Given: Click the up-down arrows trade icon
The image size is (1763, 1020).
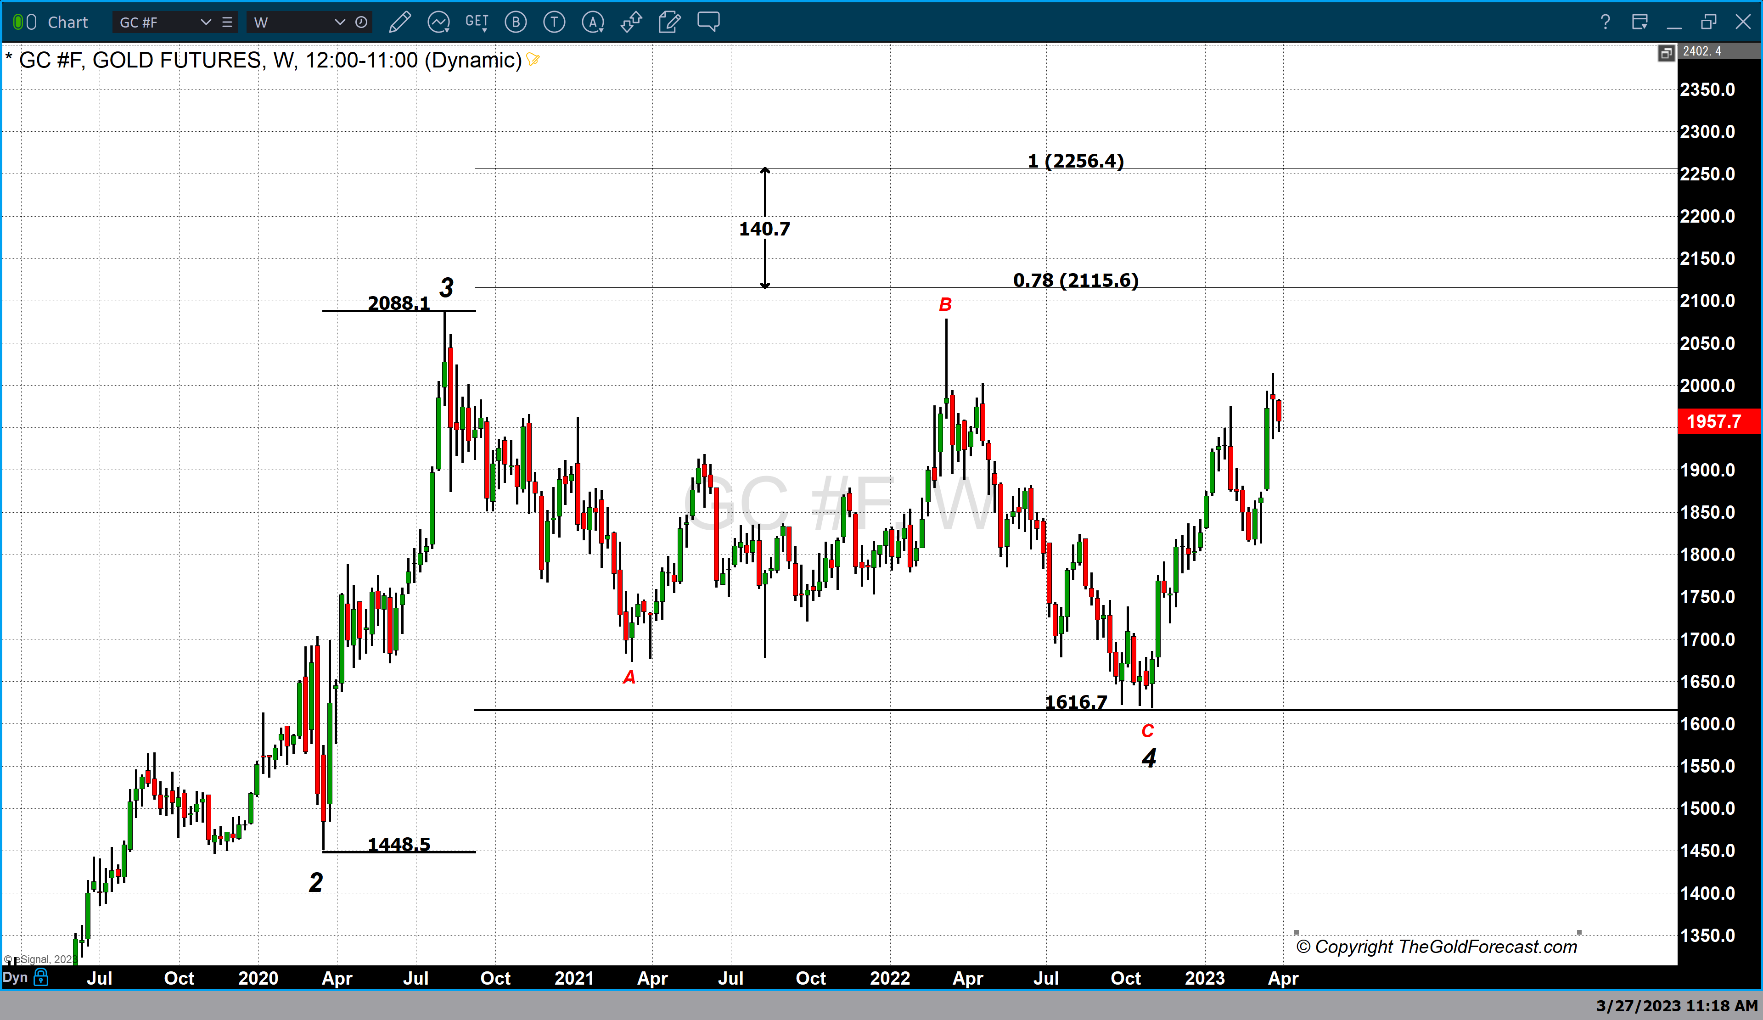Looking at the screenshot, I should [631, 22].
